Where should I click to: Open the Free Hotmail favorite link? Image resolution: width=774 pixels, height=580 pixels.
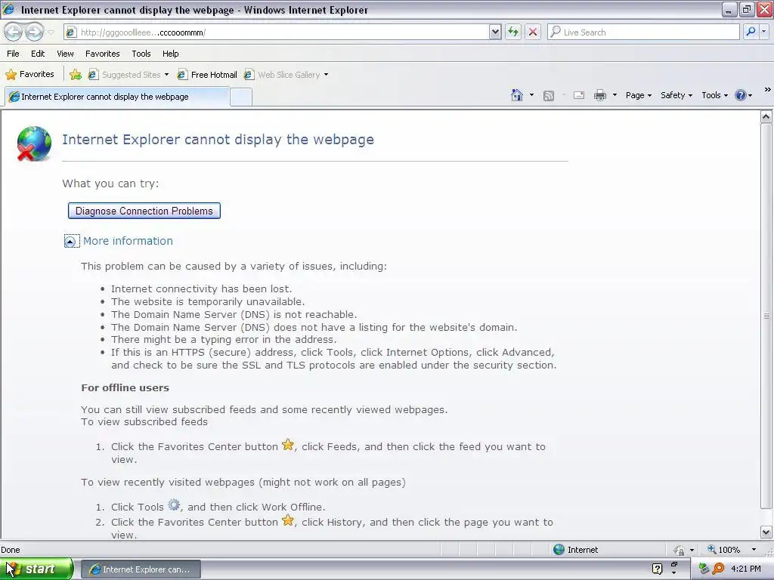(x=207, y=75)
